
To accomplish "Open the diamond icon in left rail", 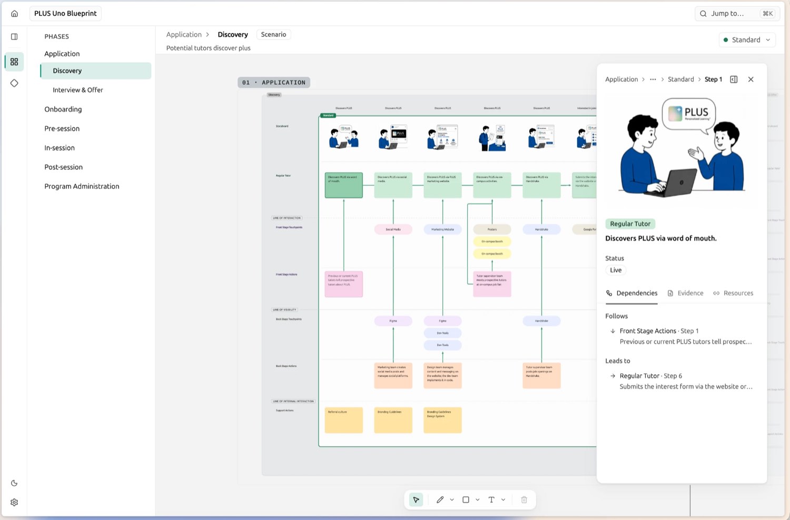I will 14,83.
